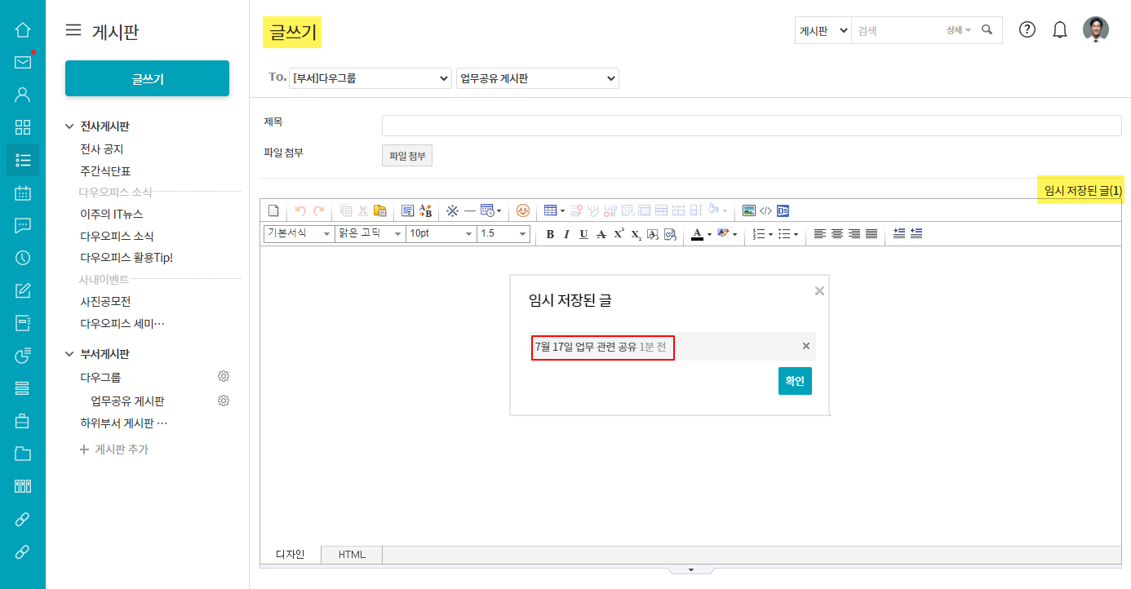Toggle italic formatting in editor
This screenshot has height=589, width=1131.
566,234
